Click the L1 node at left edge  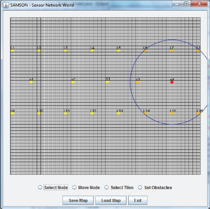click(x=12, y=50)
